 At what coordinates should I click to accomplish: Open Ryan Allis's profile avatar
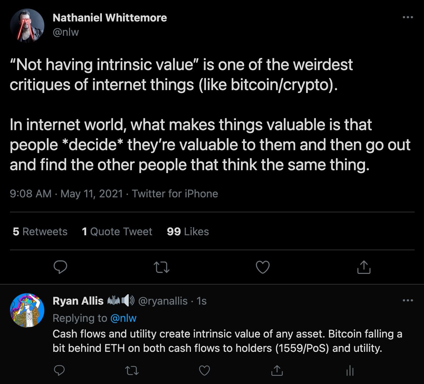tap(27, 310)
